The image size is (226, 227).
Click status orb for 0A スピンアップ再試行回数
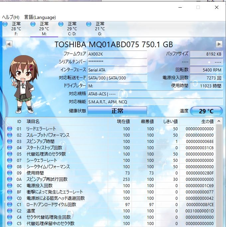point(10,179)
